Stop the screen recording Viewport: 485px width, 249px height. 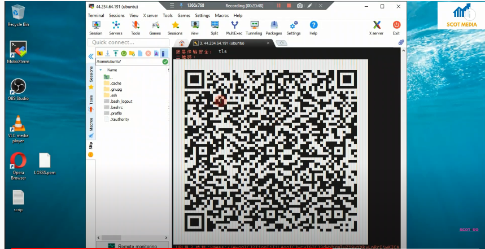pos(289,6)
